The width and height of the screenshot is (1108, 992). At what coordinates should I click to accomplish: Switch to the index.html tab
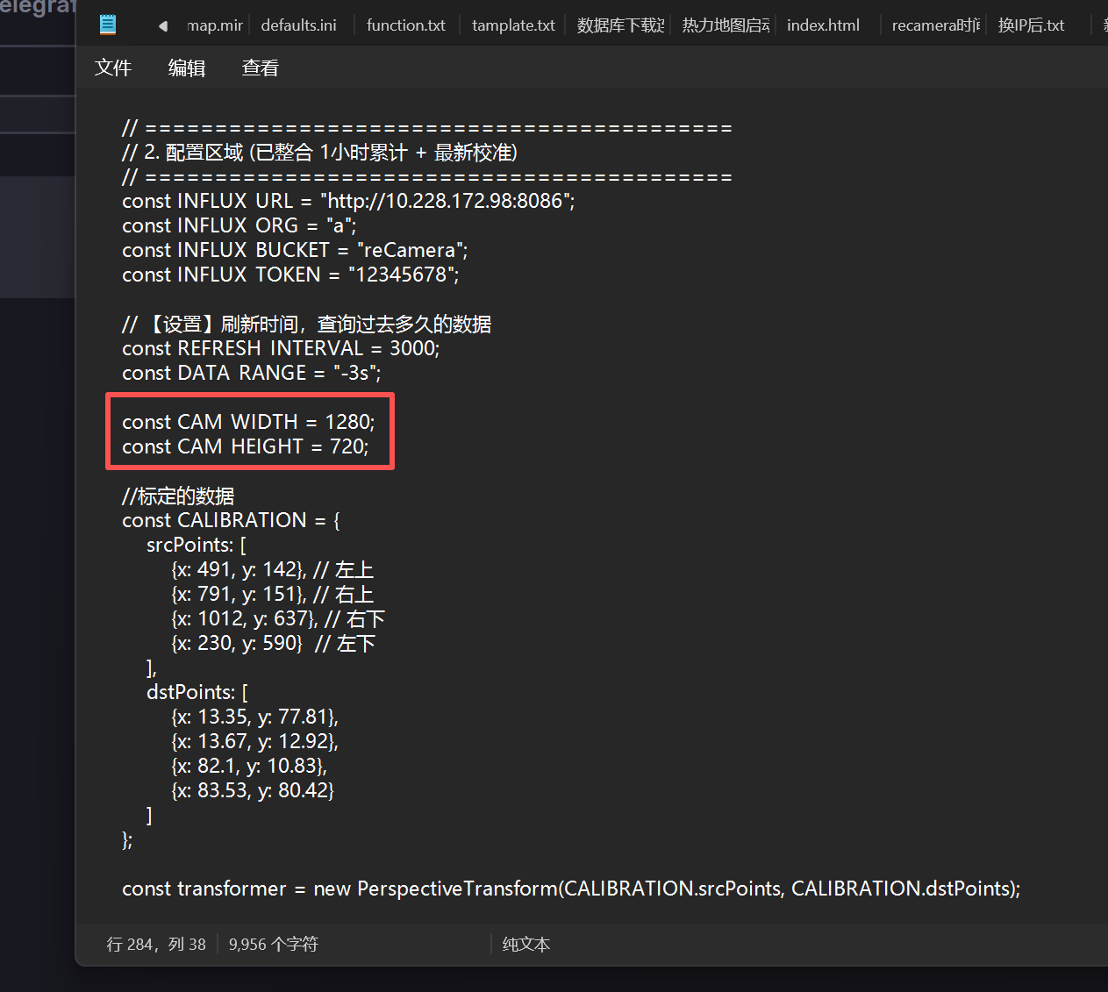tap(823, 25)
